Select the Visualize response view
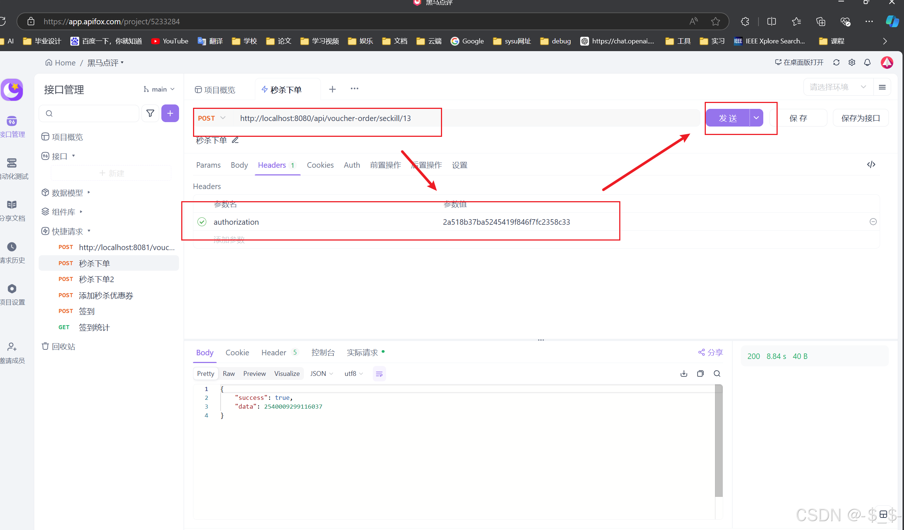 [287, 374]
